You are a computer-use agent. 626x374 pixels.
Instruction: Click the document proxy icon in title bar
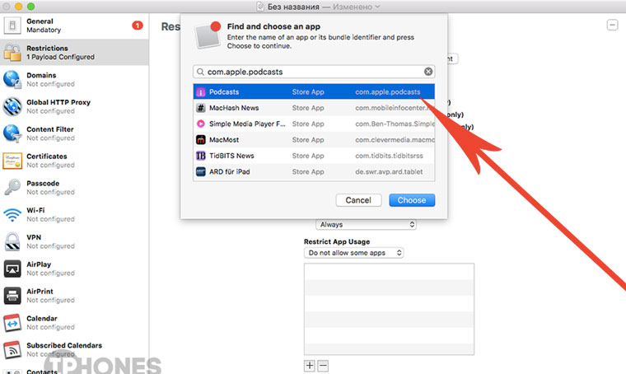pos(260,7)
